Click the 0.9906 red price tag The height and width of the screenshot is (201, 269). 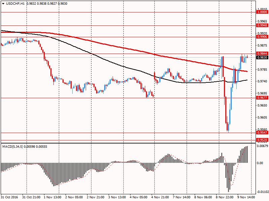coord(262,37)
